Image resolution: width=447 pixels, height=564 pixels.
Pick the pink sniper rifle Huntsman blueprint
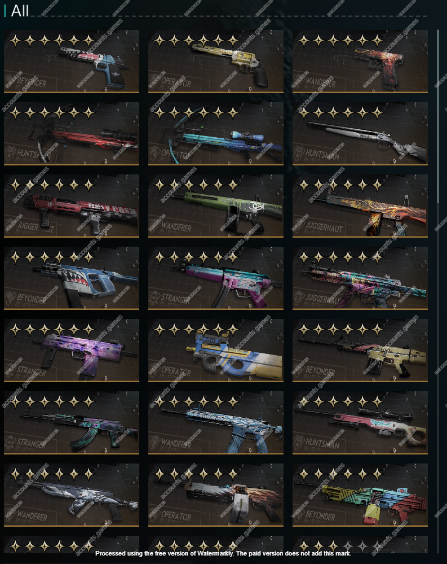360,423
